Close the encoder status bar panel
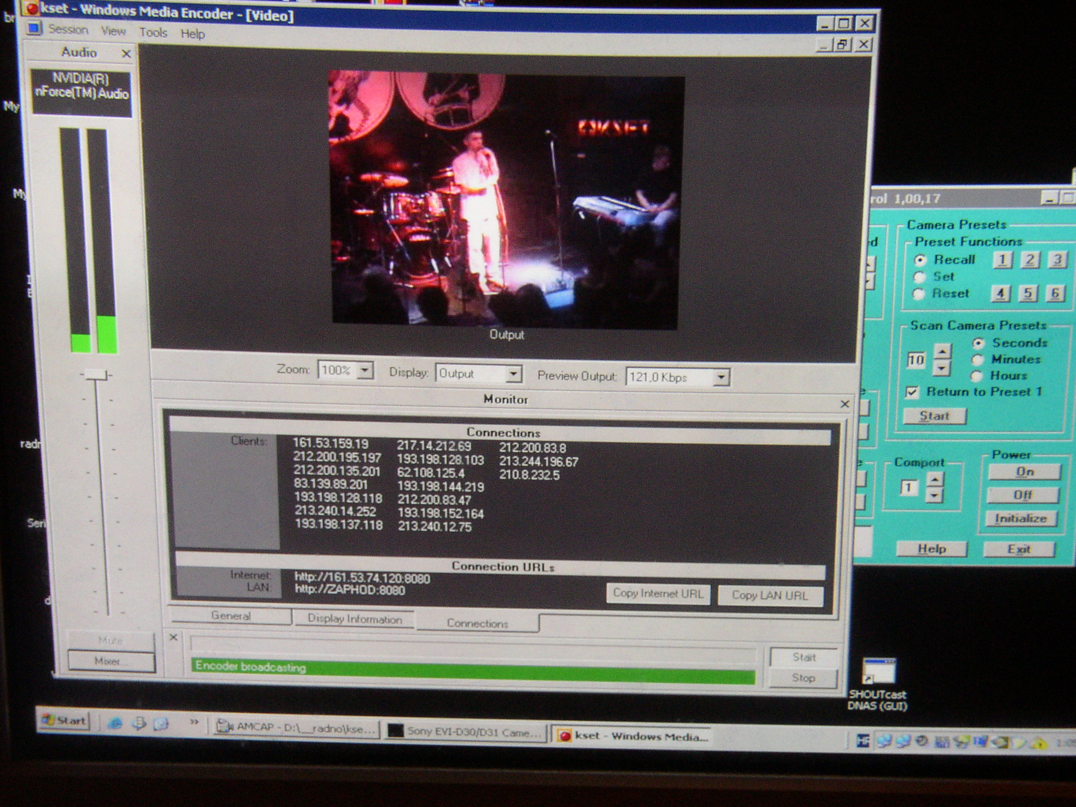This screenshot has width=1076, height=807. [174, 637]
